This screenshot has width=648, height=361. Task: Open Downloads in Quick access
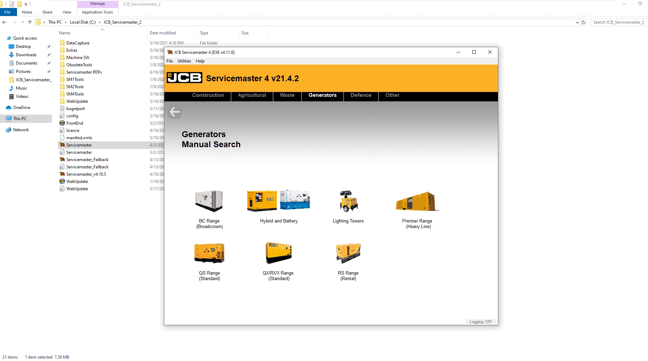[x=26, y=55]
